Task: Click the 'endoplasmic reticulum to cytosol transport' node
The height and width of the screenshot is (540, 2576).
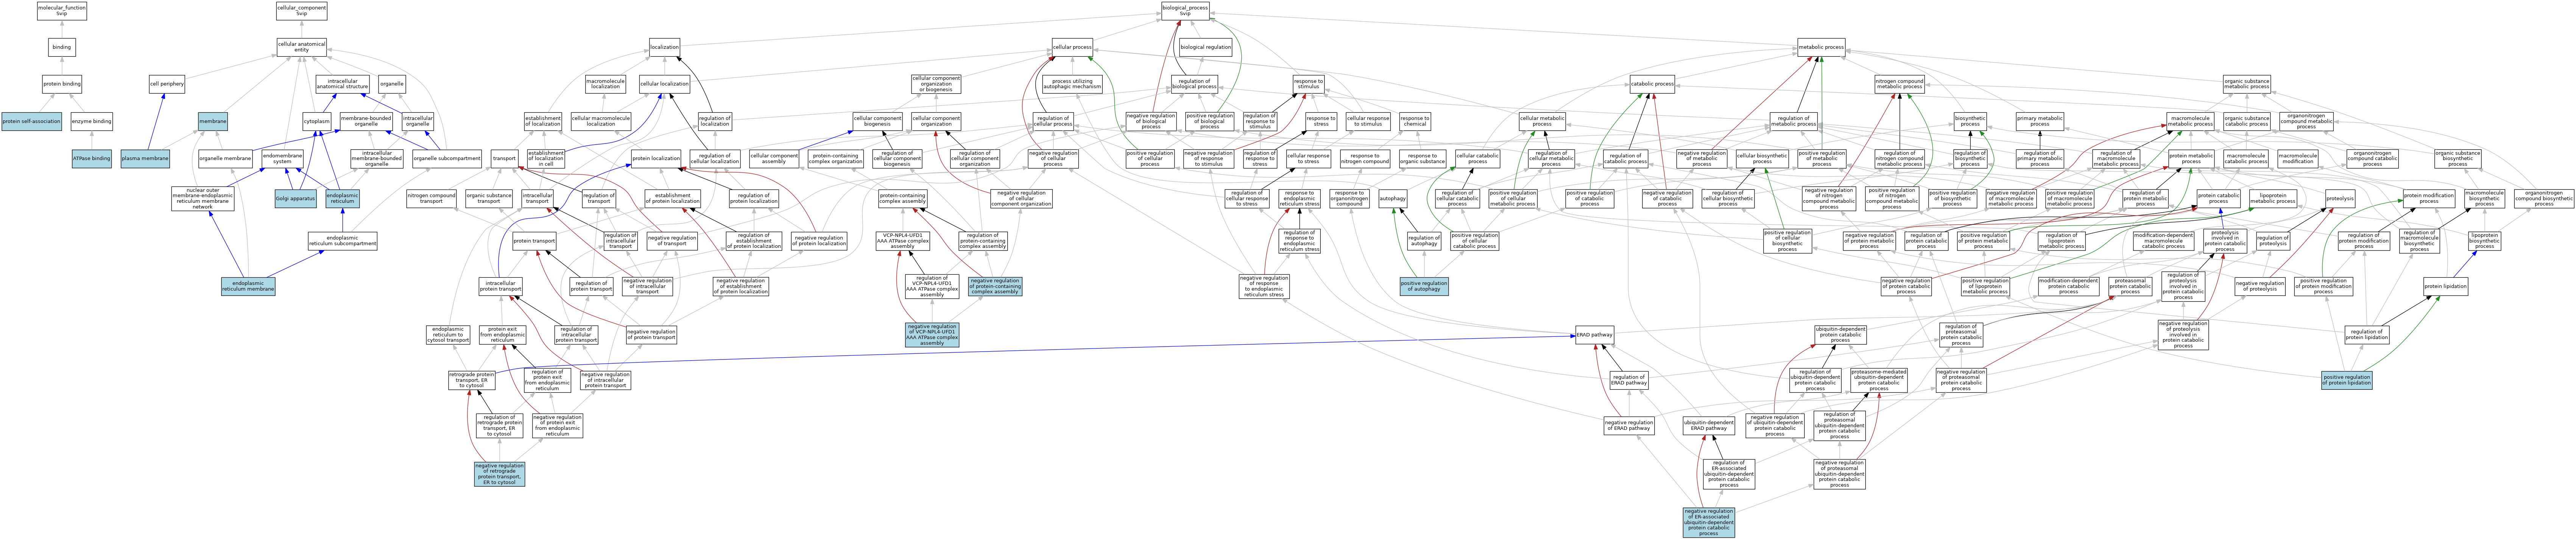Action: pyautogui.click(x=447, y=334)
